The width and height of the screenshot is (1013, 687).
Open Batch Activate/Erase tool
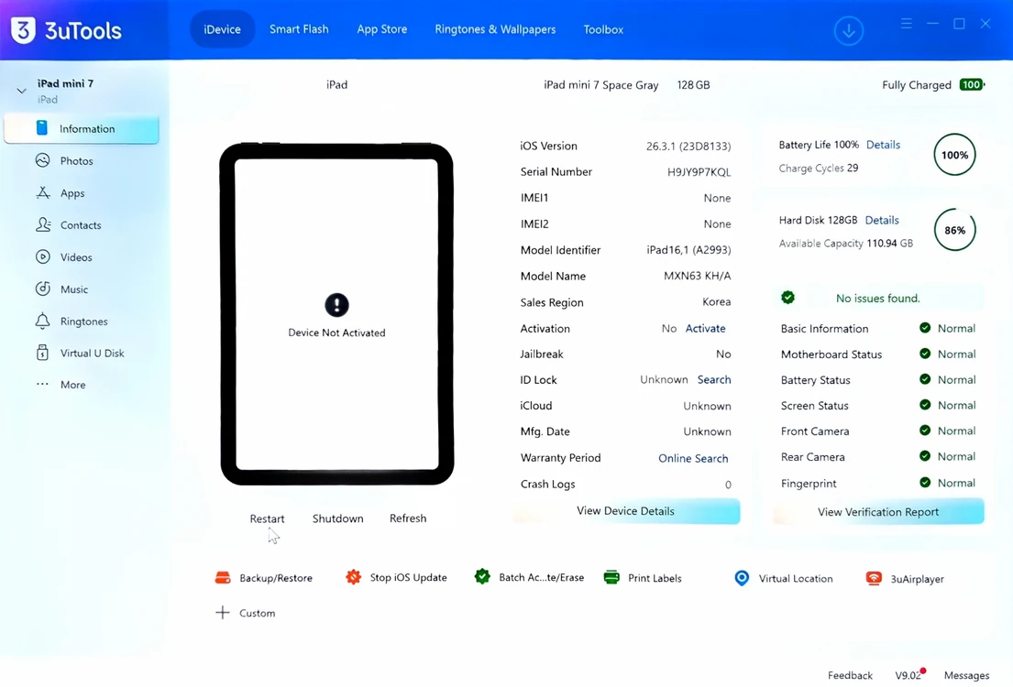pos(528,577)
